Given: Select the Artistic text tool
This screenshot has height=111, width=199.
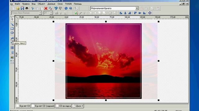Looking at the screenshot, I should 12,38.
